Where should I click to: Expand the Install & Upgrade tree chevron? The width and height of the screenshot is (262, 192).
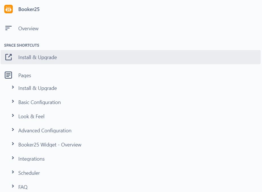pos(13,87)
